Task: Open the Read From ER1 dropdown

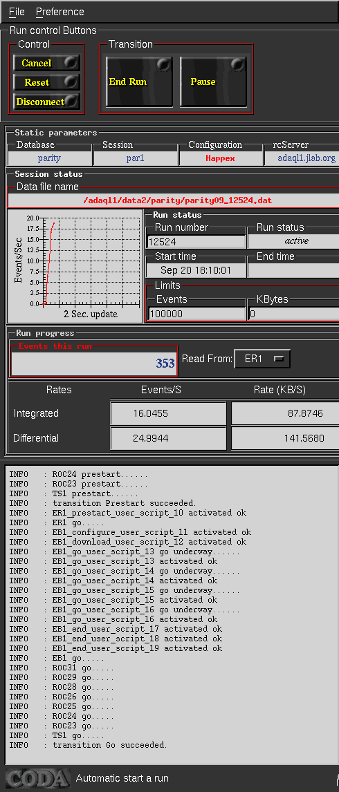Action: 262,359
